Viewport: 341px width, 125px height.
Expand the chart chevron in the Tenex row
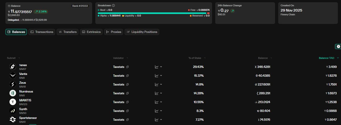(x=161, y=67)
